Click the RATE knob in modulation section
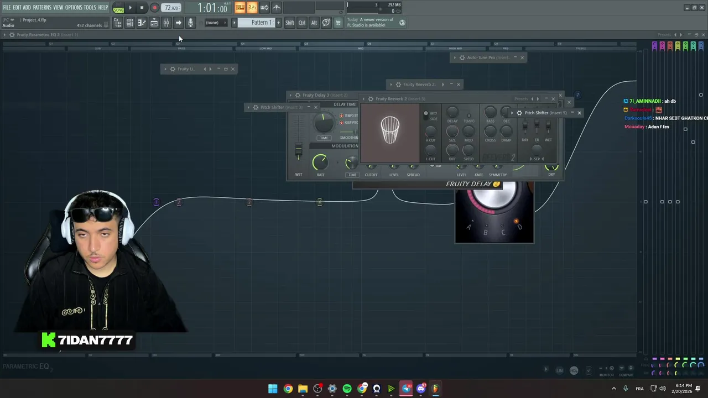The height and width of the screenshot is (398, 708). (320, 162)
